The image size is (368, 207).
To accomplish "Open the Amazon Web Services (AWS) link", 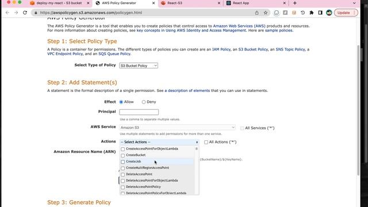I will [x=239, y=26].
